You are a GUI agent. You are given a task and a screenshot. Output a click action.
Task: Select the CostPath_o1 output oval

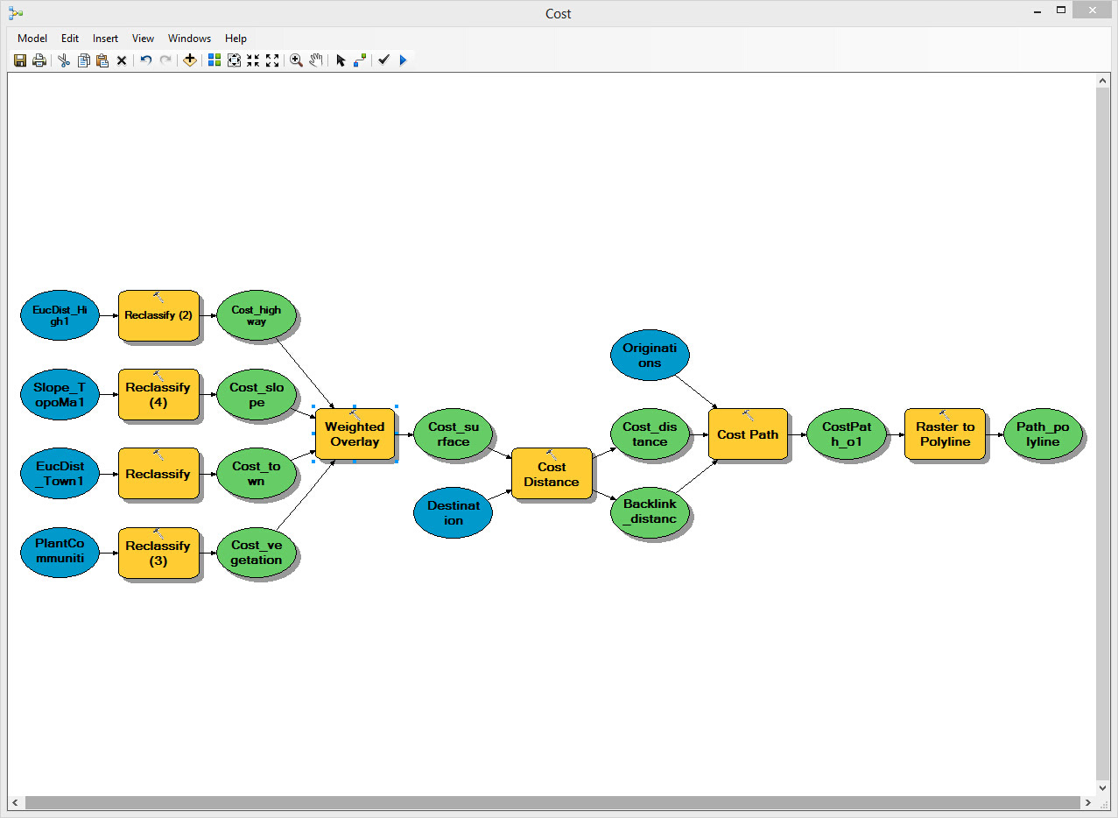coord(847,434)
